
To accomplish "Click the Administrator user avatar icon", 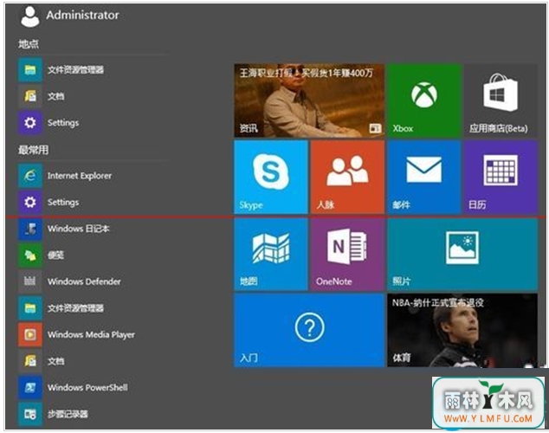I will pyautogui.click(x=29, y=16).
